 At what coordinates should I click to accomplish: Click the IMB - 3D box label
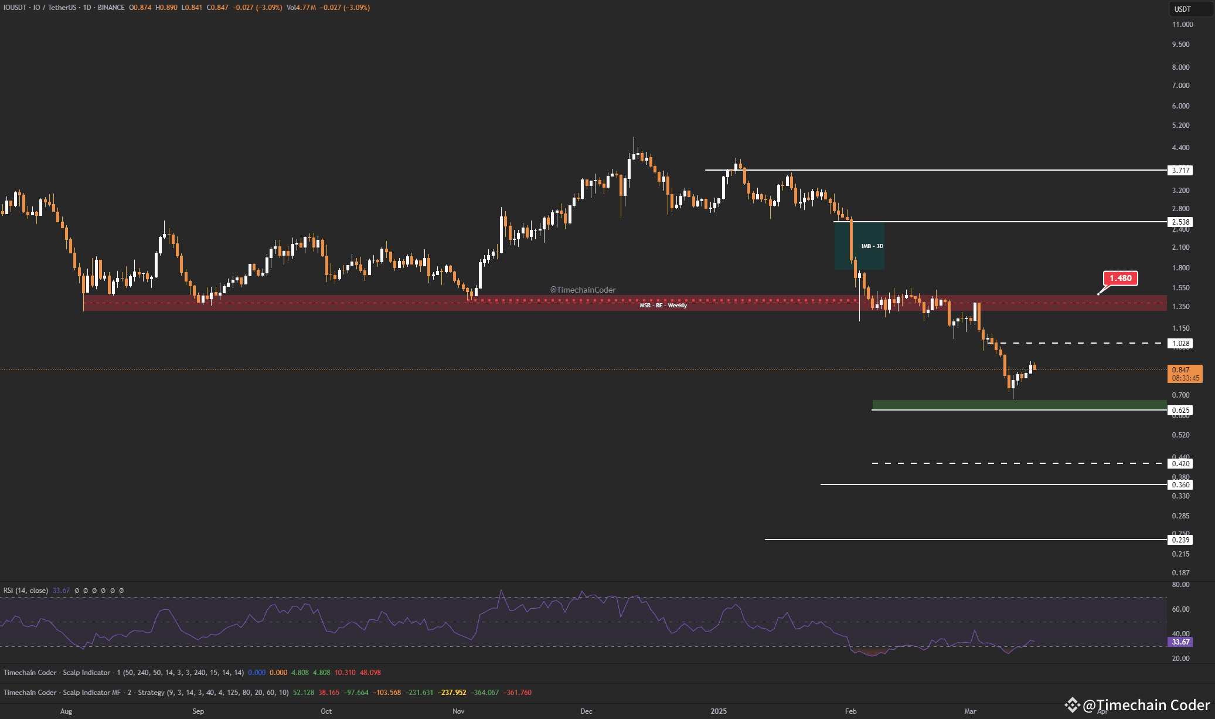click(x=872, y=246)
